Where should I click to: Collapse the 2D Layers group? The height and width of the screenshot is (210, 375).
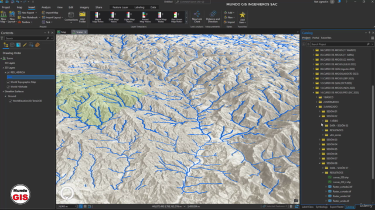(4, 68)
